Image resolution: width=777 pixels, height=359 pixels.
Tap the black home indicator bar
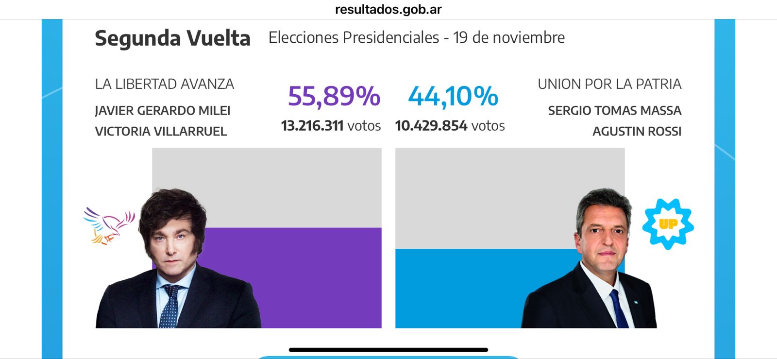388,350
